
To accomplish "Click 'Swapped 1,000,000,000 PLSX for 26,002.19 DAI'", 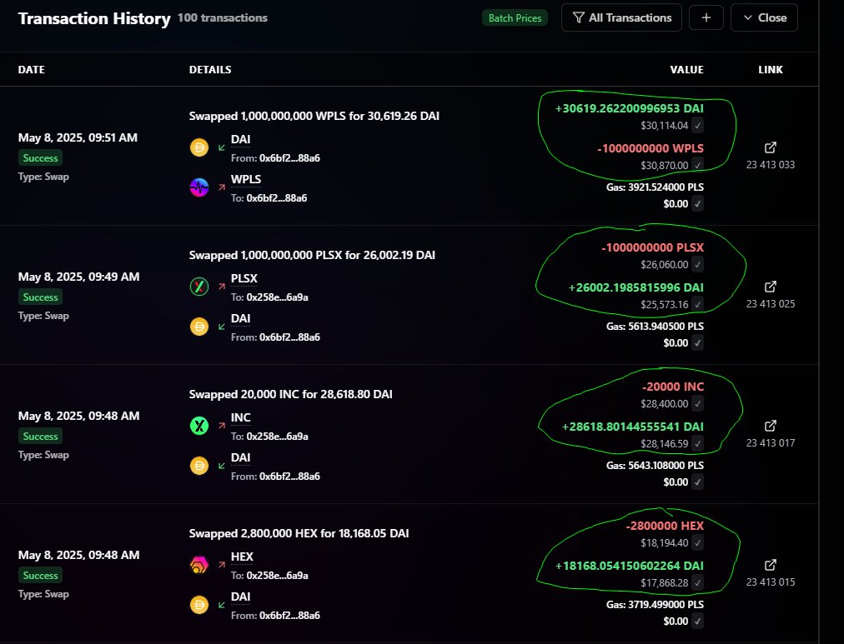I will pos(312,255).
